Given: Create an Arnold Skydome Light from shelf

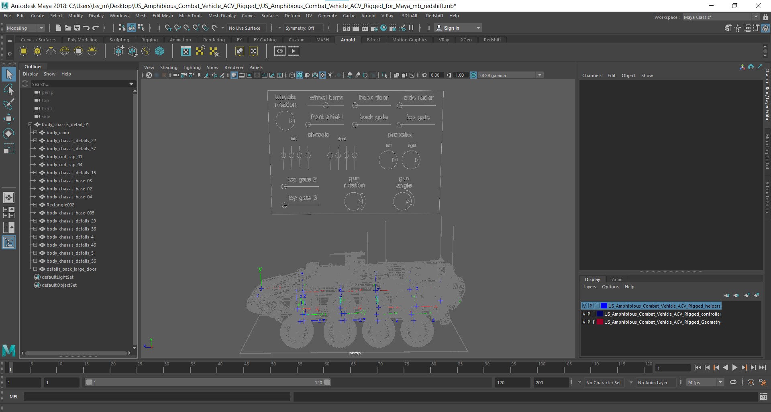Looking at the screenshot, I should [65, 51].
